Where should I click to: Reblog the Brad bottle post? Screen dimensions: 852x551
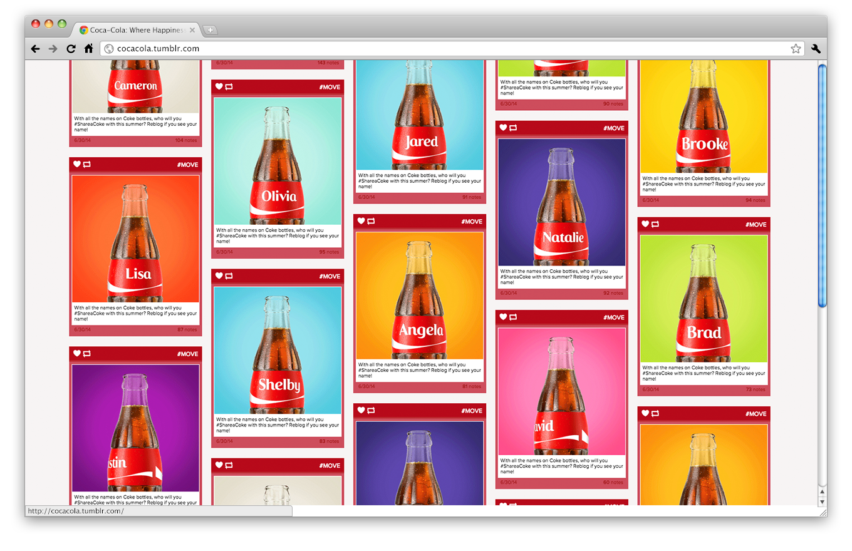tap(655, 225)
